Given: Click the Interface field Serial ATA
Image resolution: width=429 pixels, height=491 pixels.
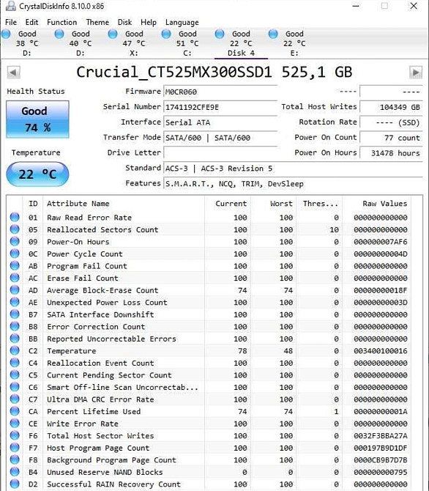Looking at the screenshot, I should click(220, 122).
